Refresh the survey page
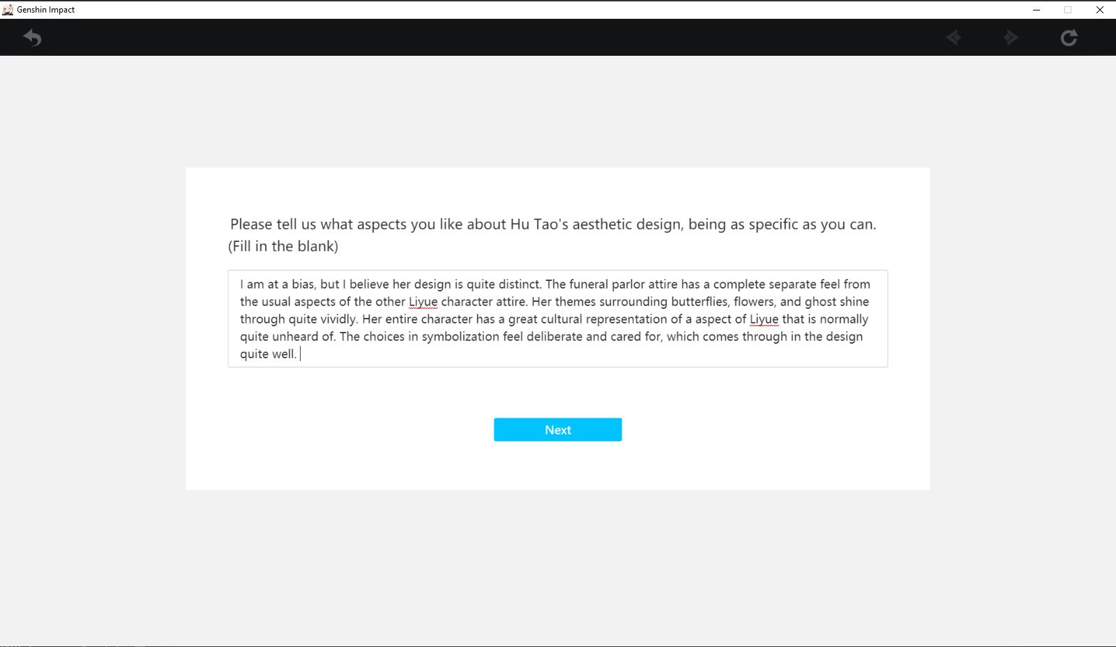1116x647 pixels. (1069, 38)
